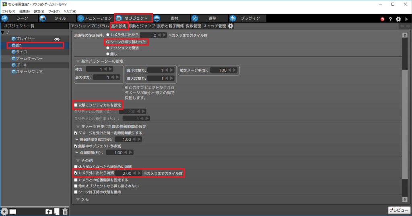Enable 他のオブジェクトから押し戻されない checkbox

76,186
